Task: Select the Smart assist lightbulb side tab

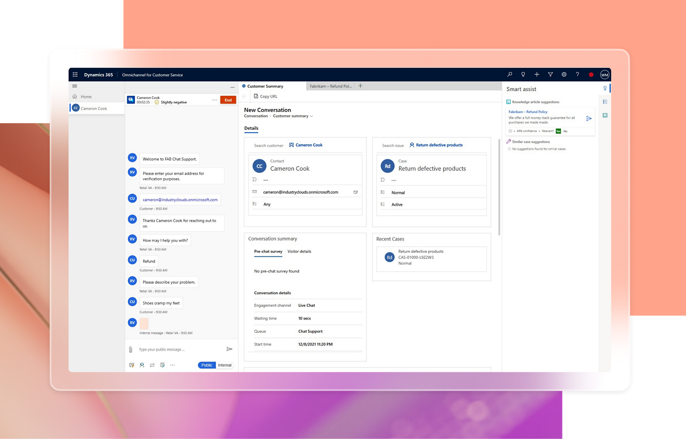Action: (x=605, y=88)
